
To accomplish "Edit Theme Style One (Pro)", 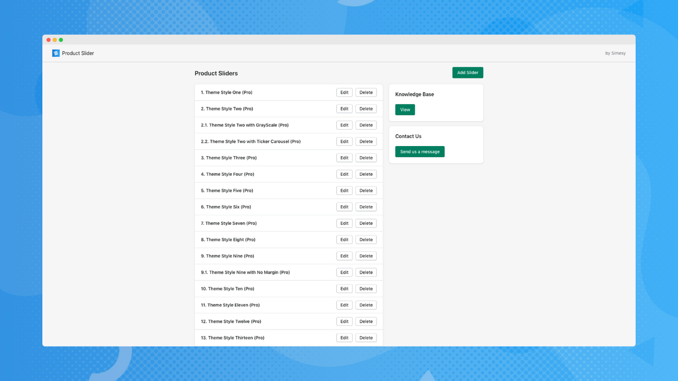I will (x=344, y=92).
